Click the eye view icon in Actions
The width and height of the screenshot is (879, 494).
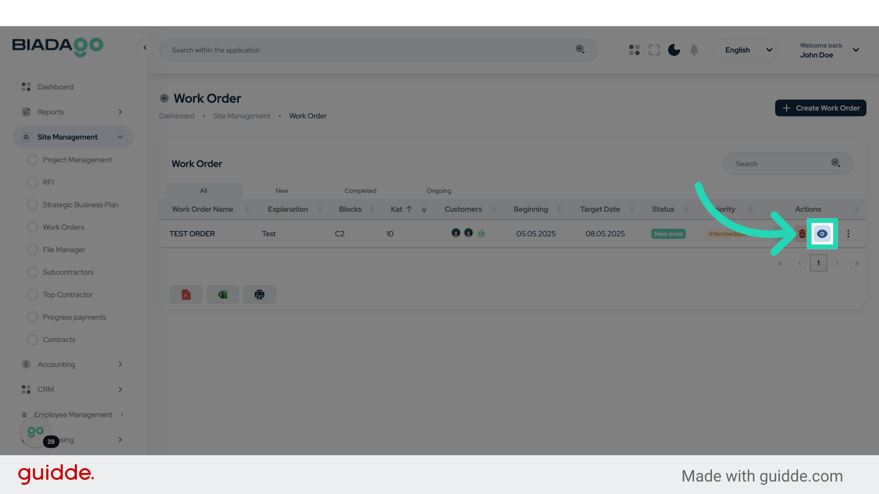(822, 234)
